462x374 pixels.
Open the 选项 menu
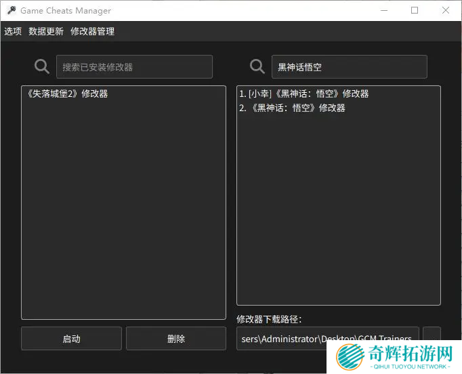tap(13, 31)
